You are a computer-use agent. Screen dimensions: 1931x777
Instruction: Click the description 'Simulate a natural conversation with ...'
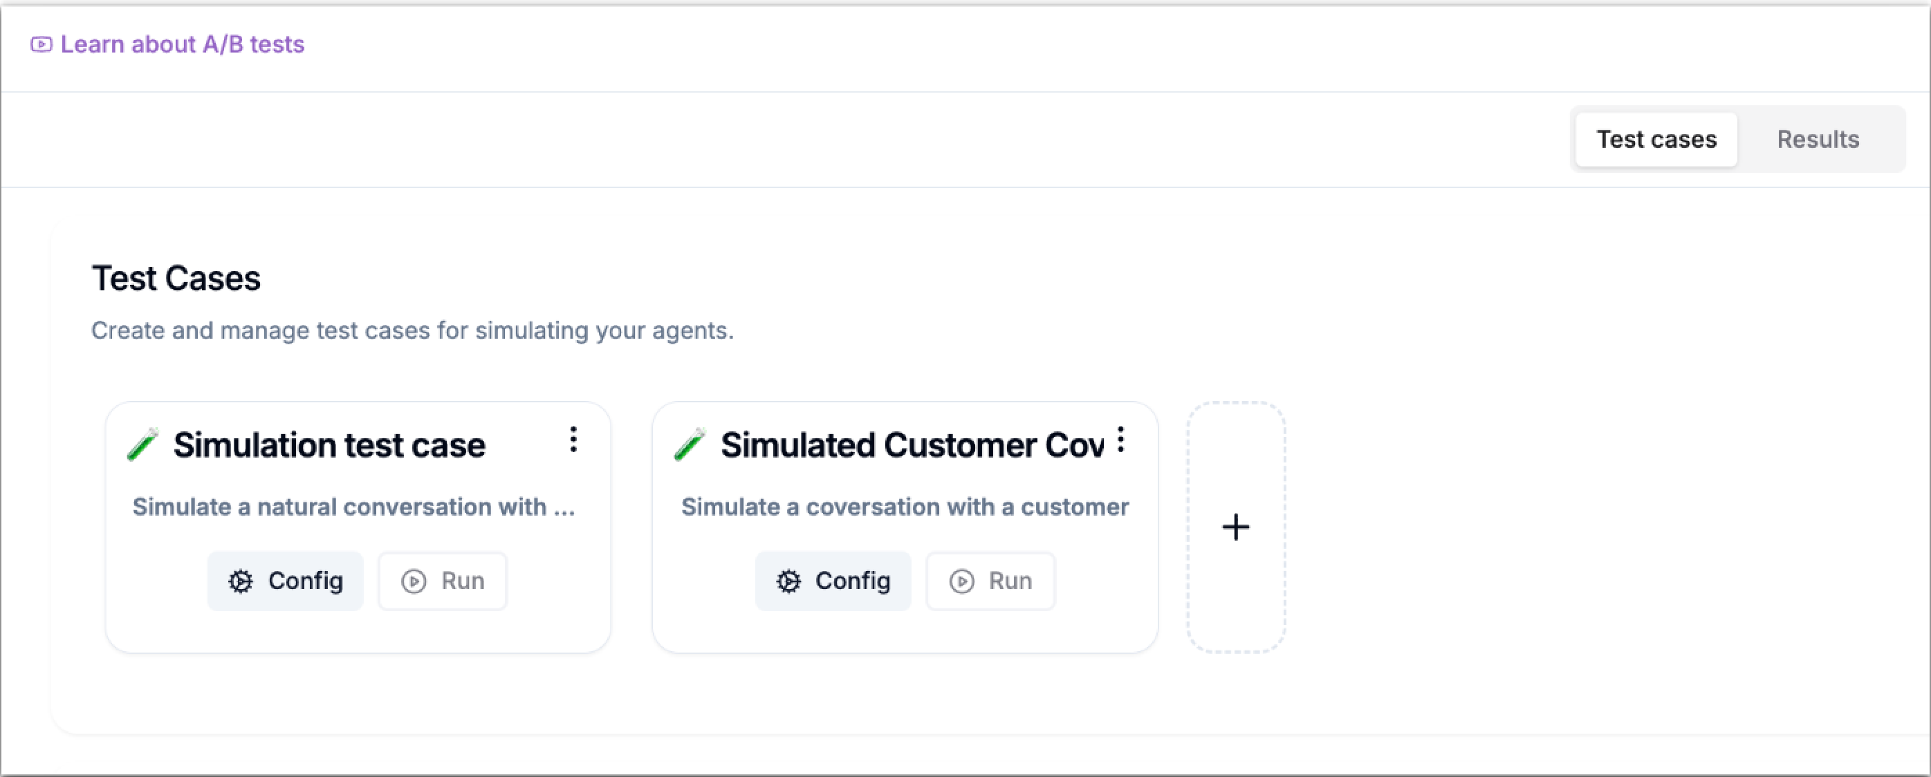(x=354, y=507)
